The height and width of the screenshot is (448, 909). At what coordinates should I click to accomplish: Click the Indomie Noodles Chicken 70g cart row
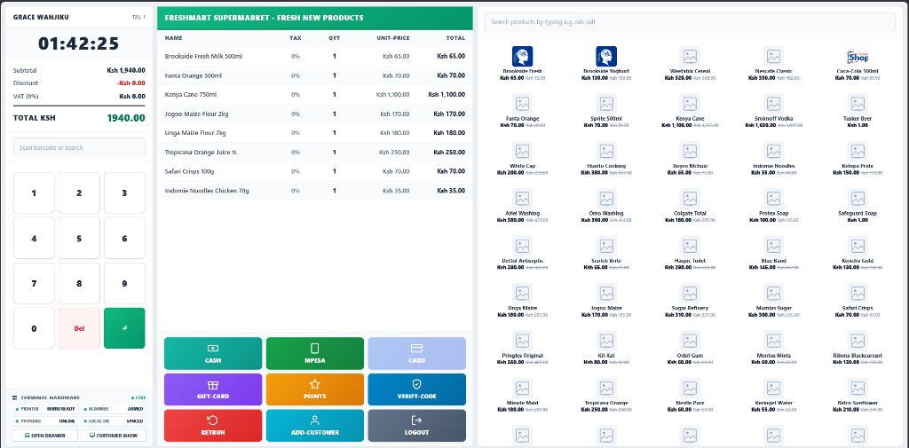point(315,190)
